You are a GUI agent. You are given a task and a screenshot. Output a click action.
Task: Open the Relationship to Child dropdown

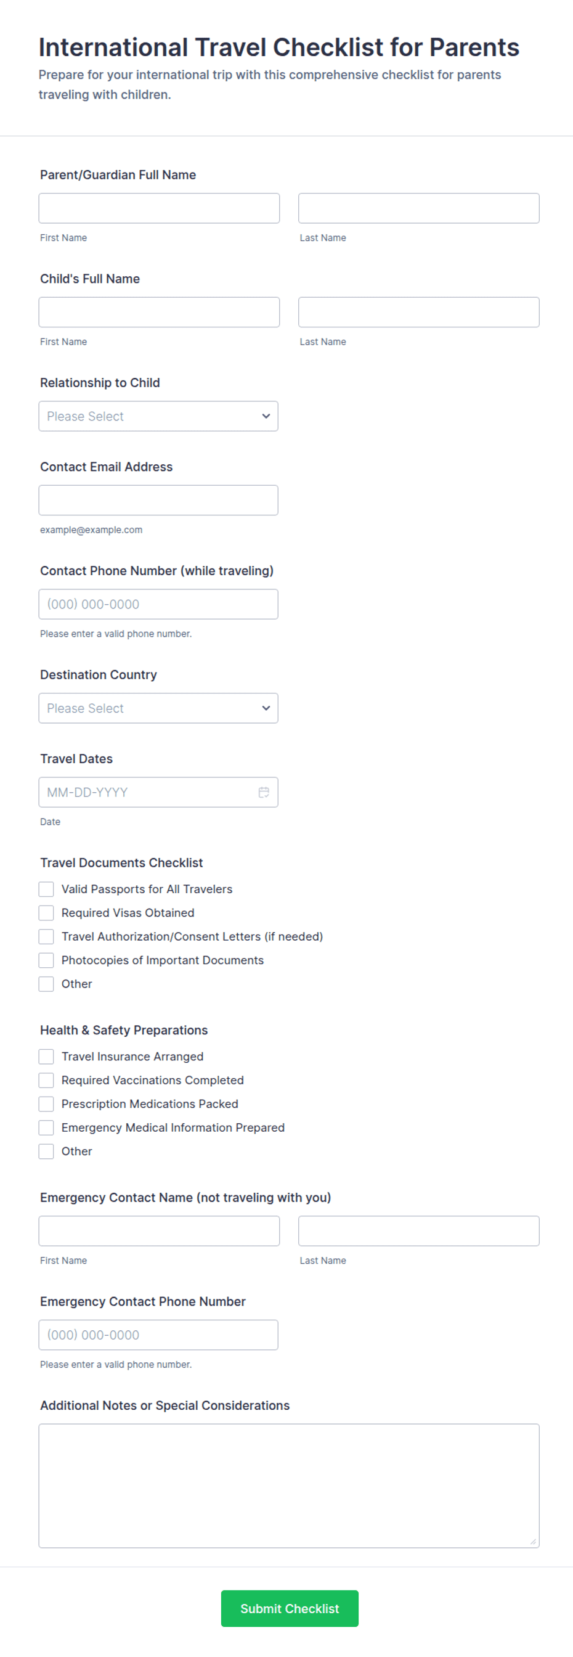tap(158, 416)
